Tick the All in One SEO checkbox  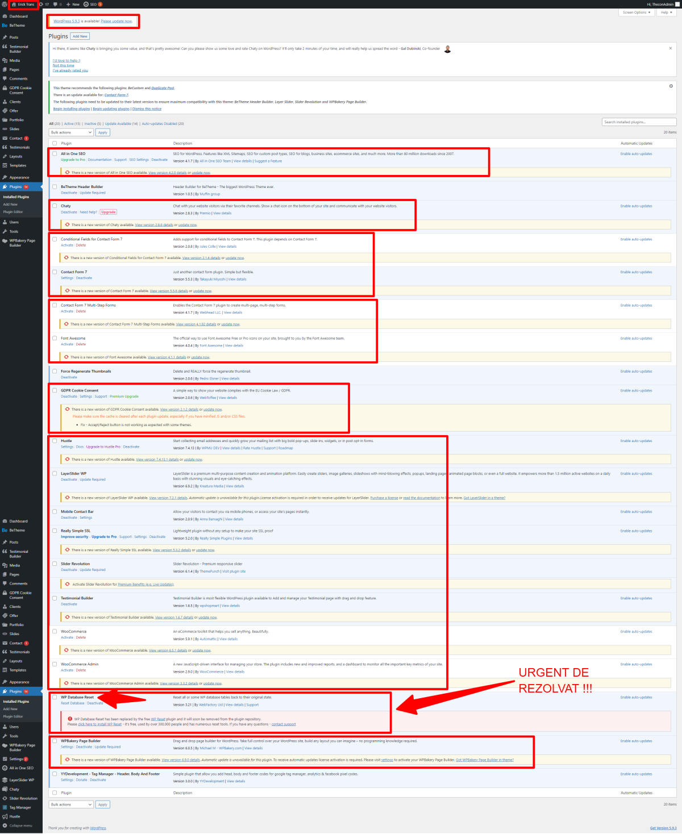(x=55, y=153)
